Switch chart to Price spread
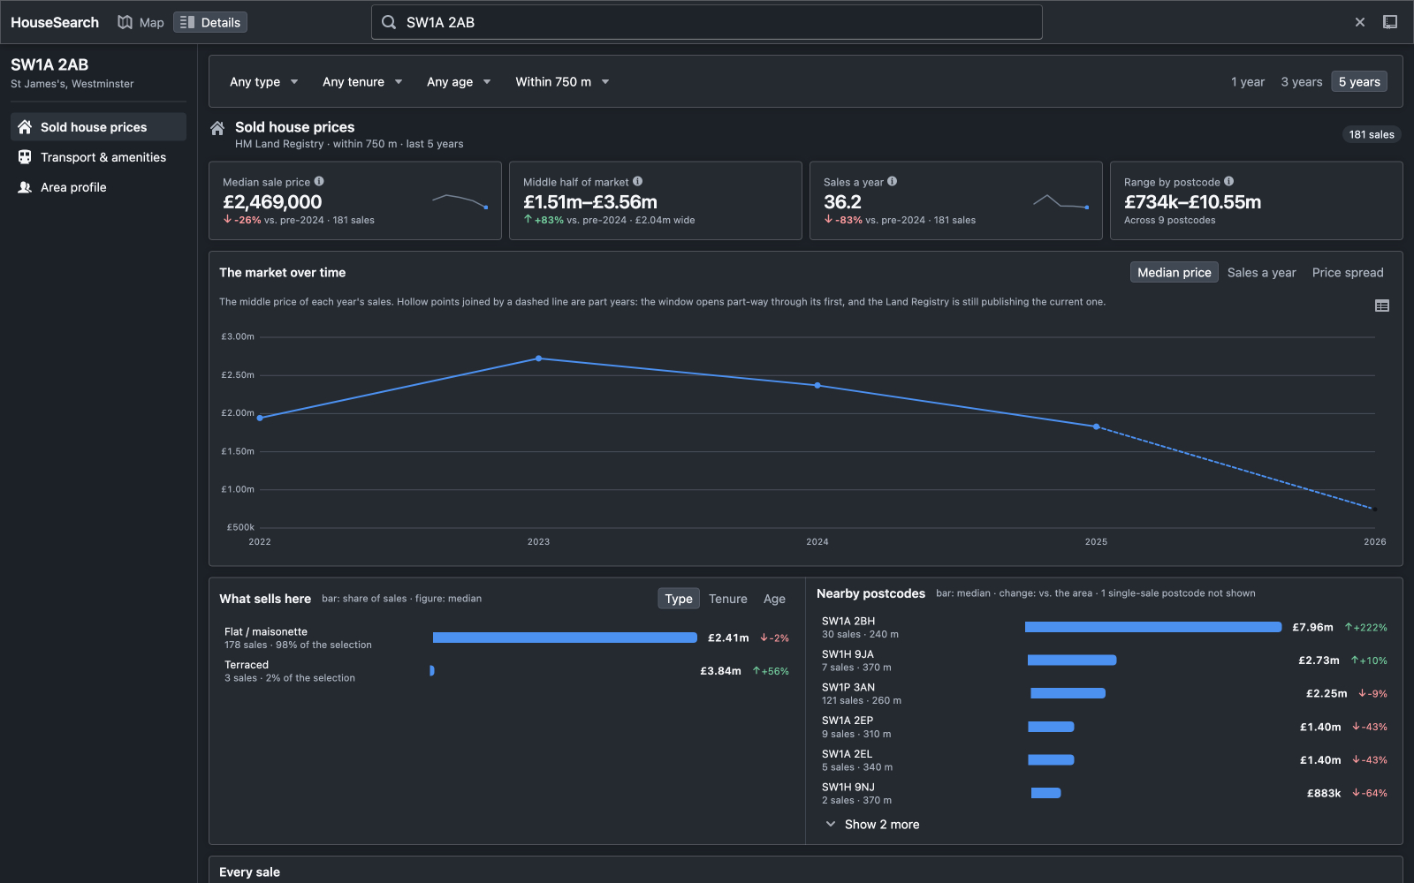Image resolution: width=1414 pixels, height=883 pixels. coord(1348,273)
